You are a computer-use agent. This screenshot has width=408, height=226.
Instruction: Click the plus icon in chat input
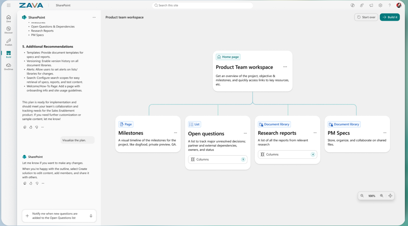tap(27, 216)
